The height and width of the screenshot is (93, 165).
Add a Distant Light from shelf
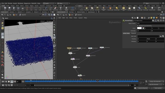(117, 9)
